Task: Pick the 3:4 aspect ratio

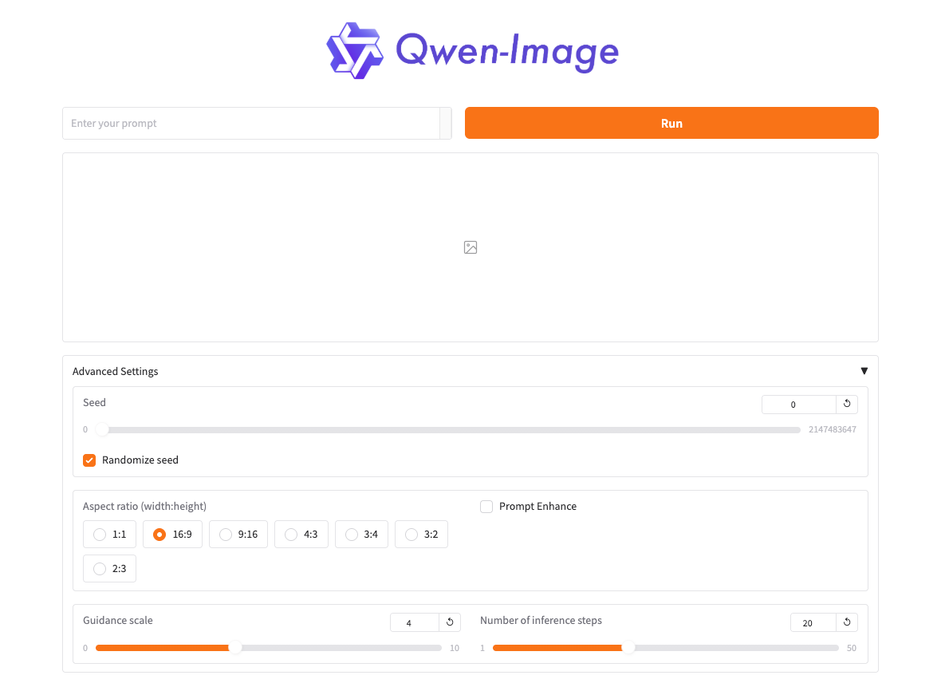Action: [x=352, y=535]
